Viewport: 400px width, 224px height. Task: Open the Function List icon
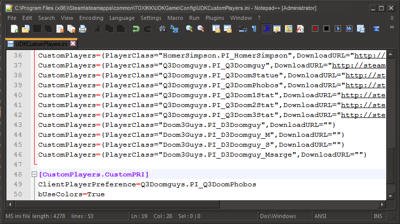300,29
